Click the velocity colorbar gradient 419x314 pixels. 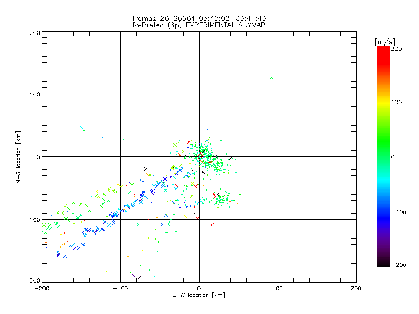coord(383,156)
